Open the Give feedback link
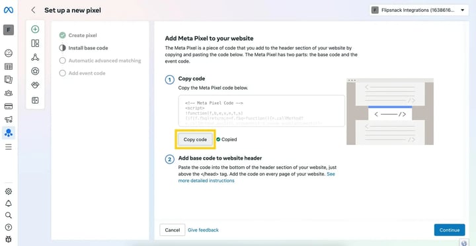 (203, 230)
